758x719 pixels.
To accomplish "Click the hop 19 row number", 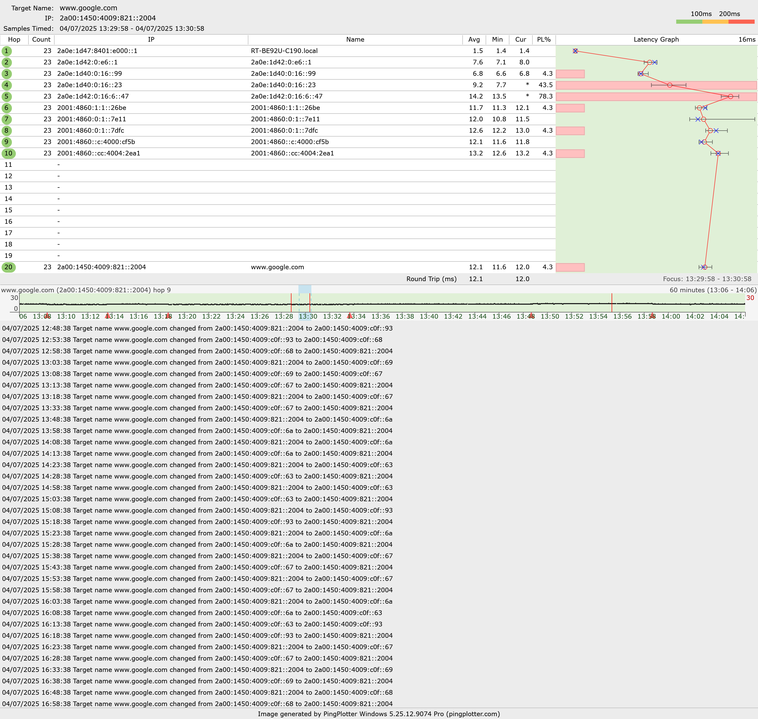I will [9, 256].
